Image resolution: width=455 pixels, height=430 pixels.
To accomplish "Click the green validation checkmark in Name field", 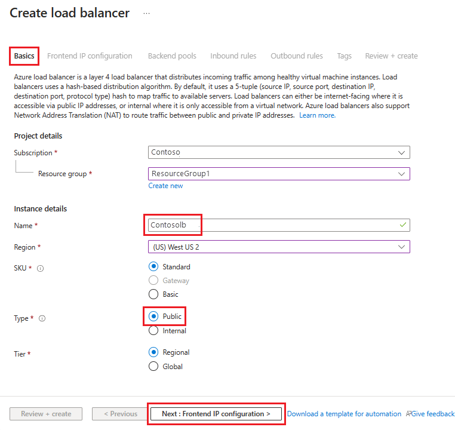I will 403,225.
